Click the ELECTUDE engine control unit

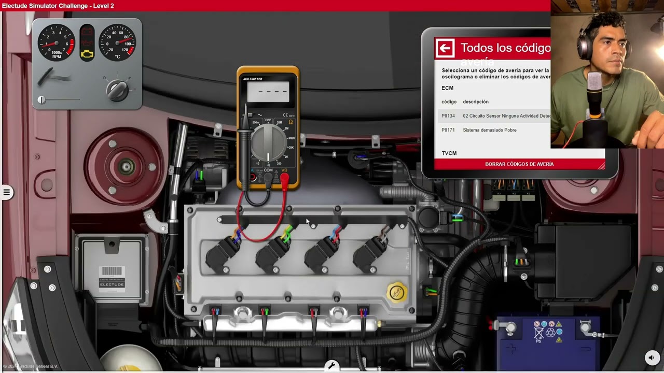click(111, 269)
